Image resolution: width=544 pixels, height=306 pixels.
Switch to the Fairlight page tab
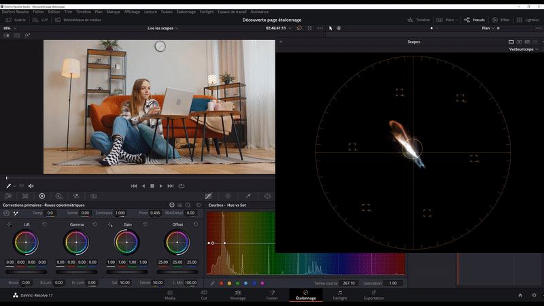pos(339,295)
